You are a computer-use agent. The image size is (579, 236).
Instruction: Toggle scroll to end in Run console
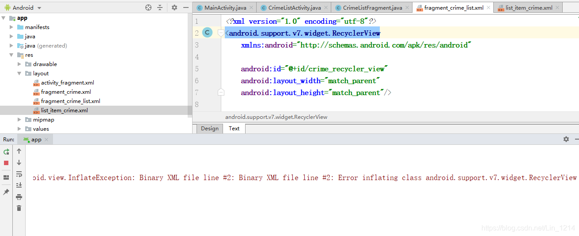click(19, 185)
